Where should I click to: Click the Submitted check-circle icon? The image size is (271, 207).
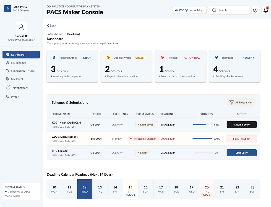click(216, 57)
